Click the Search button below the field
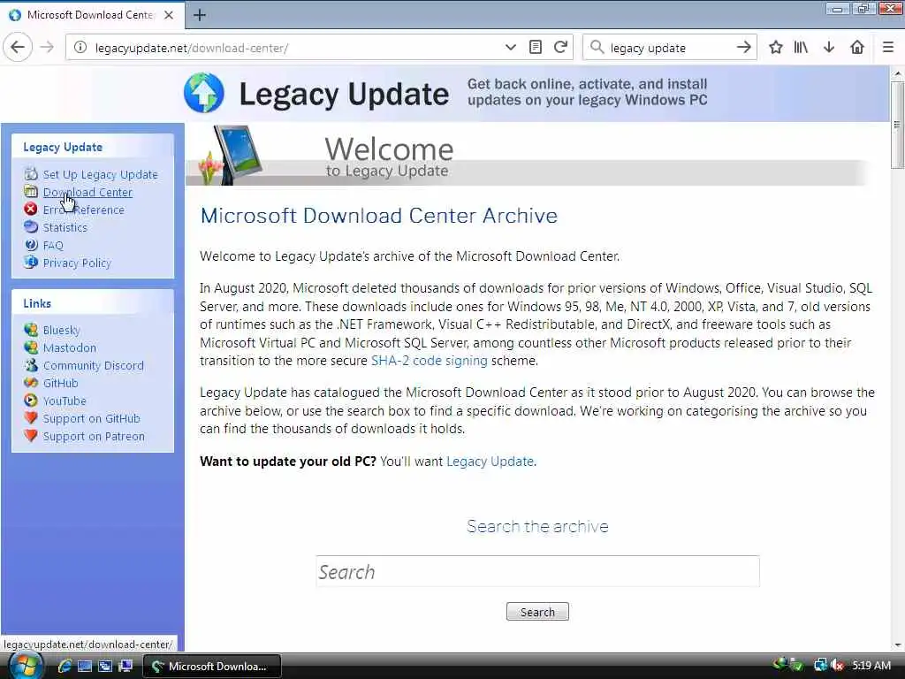 (537, 612)
